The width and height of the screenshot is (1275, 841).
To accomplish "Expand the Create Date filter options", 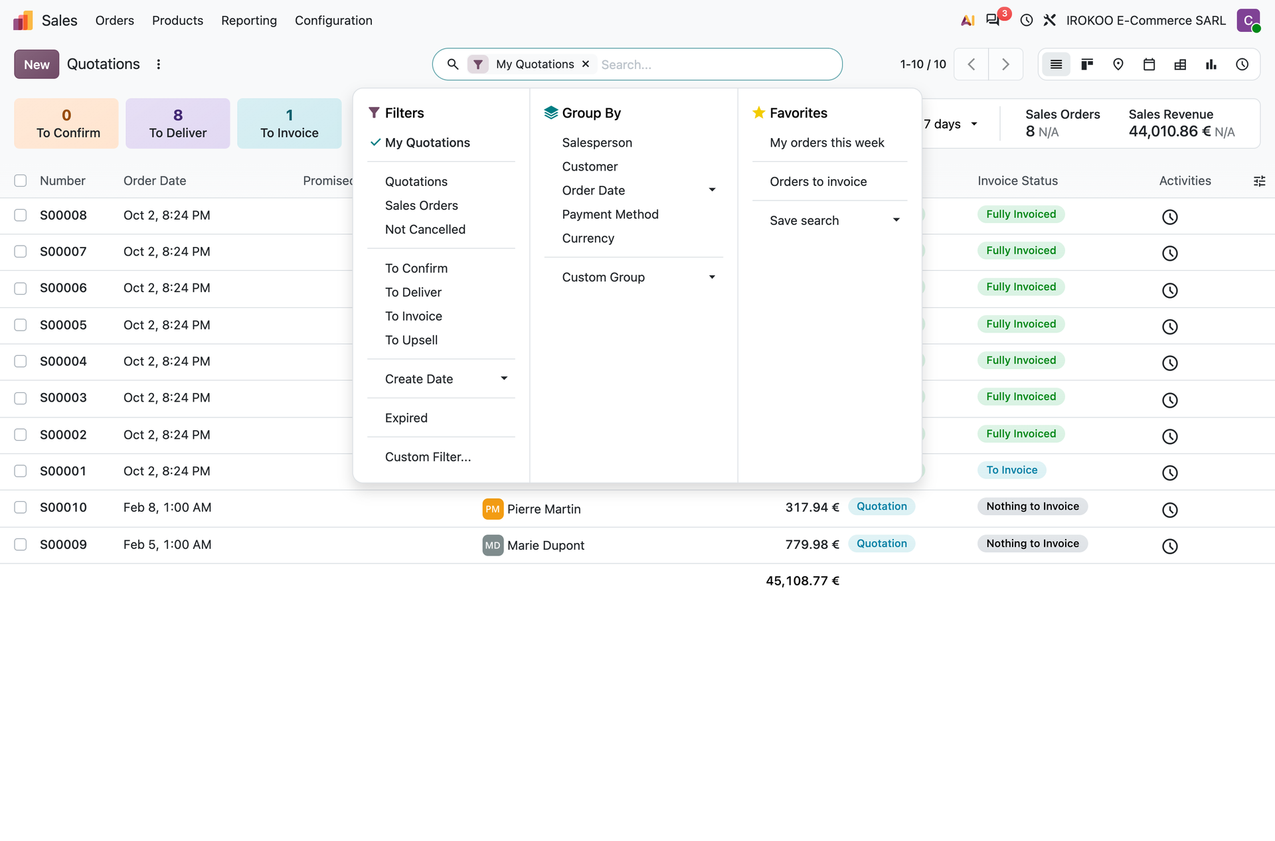I will click(441, 379).
